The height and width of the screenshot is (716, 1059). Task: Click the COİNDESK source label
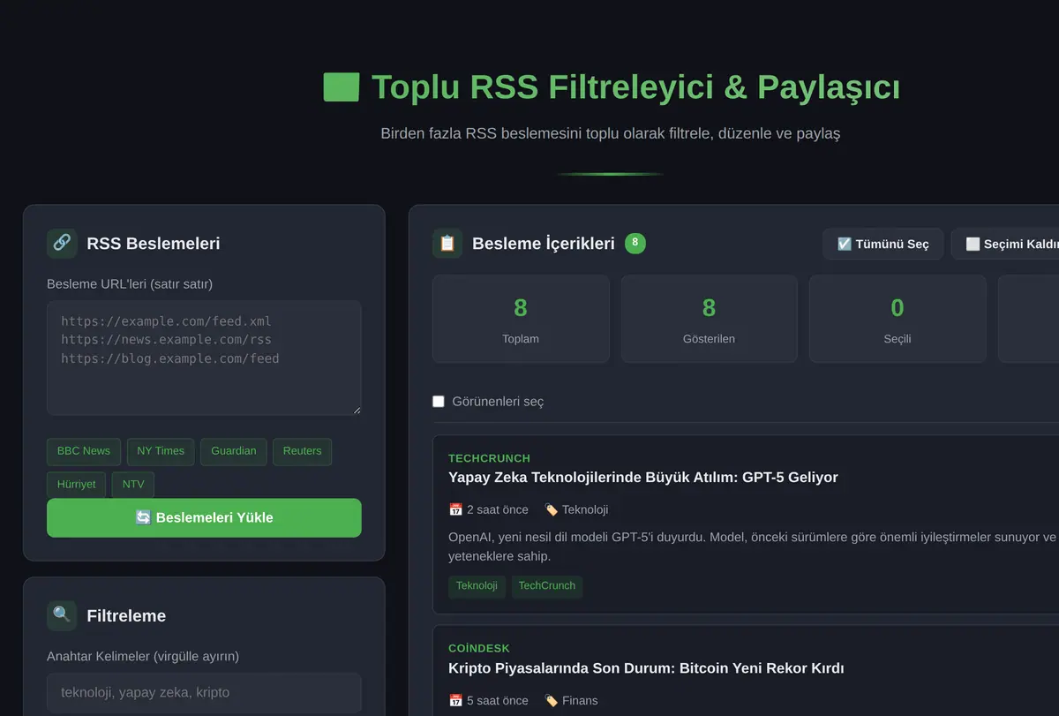pyautogui.click(x=479, y=649)
